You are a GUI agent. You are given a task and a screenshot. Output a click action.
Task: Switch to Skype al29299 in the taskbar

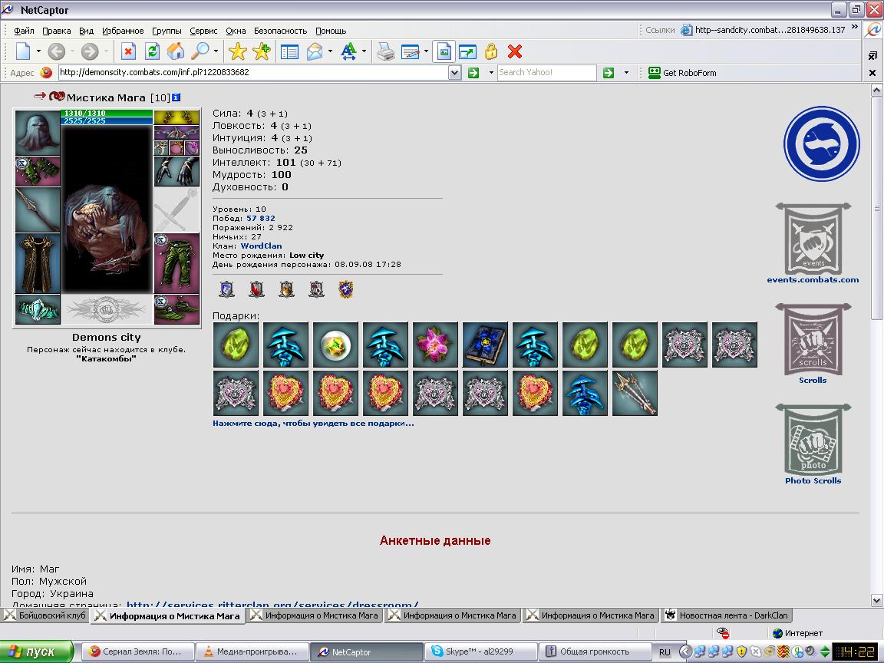pos(480,651)
